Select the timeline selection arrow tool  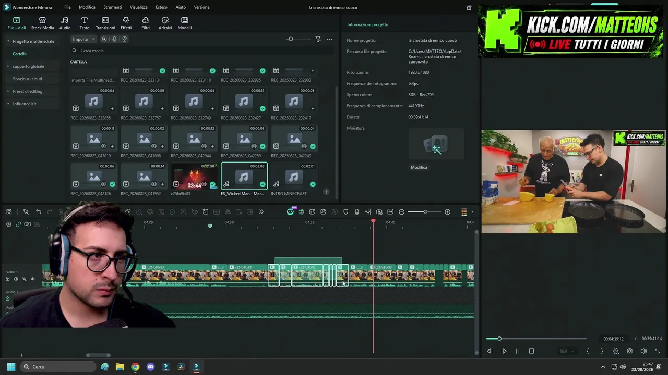coord(26,212)
